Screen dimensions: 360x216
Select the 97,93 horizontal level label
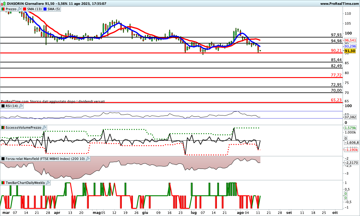coord(336,35)
